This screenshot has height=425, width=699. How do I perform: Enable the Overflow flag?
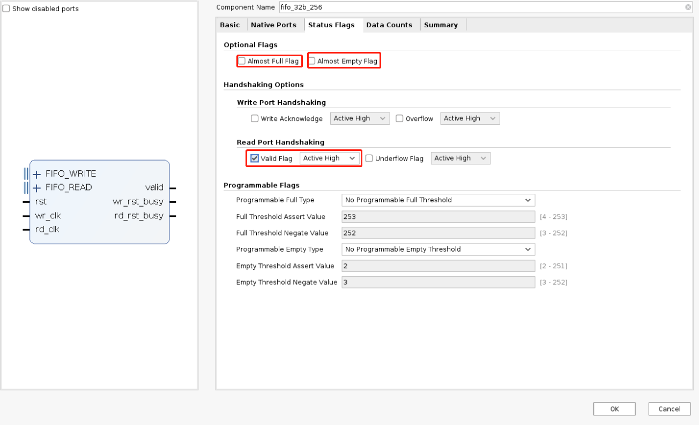(x=399, y=118)
